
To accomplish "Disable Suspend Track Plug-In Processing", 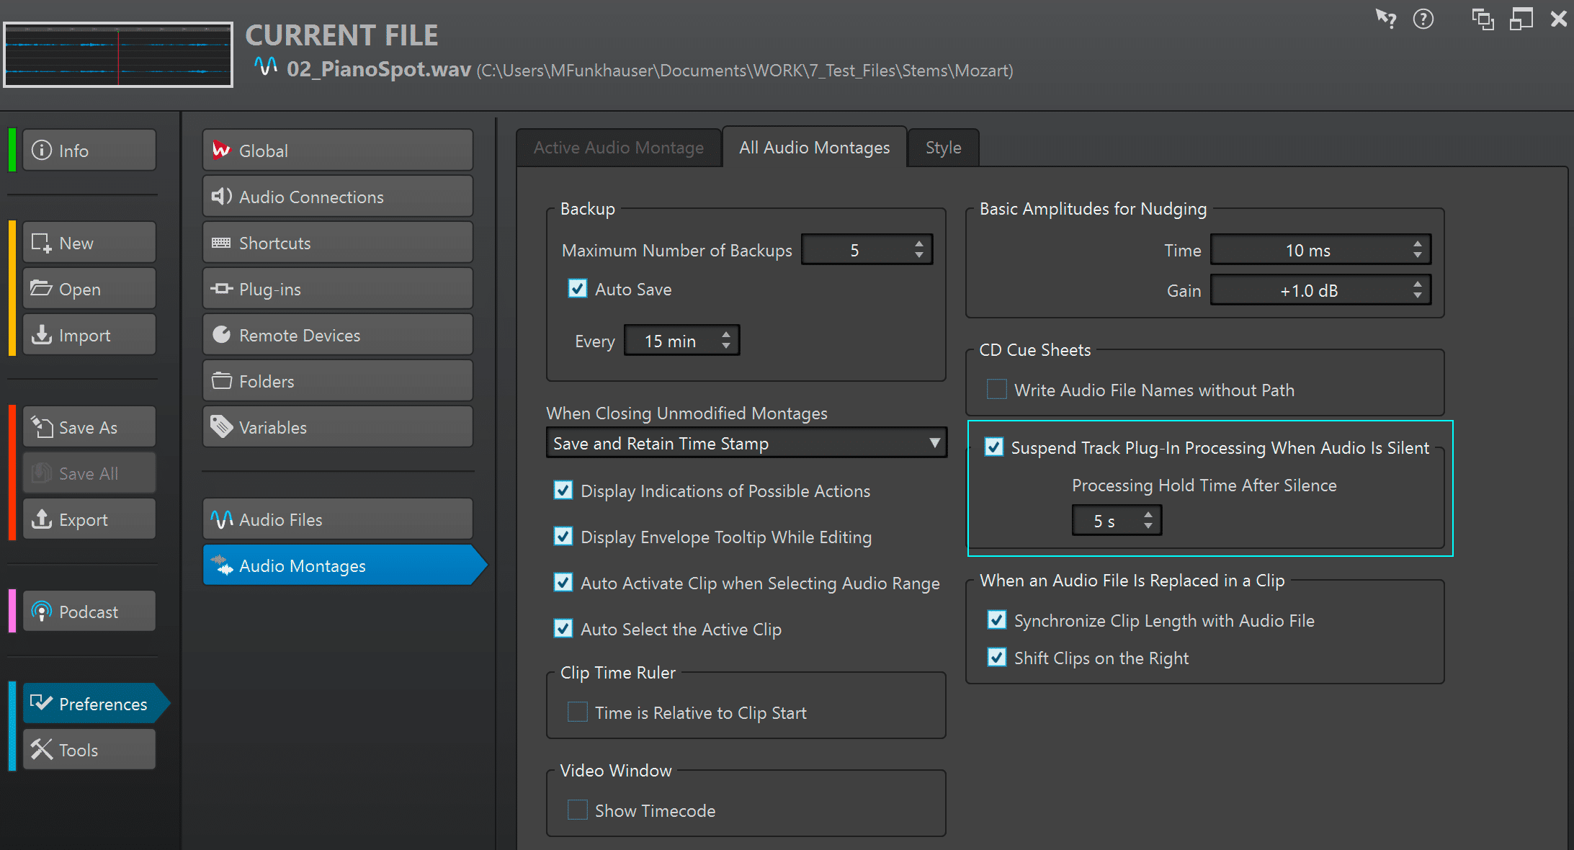I will click(x=993, y=448).
